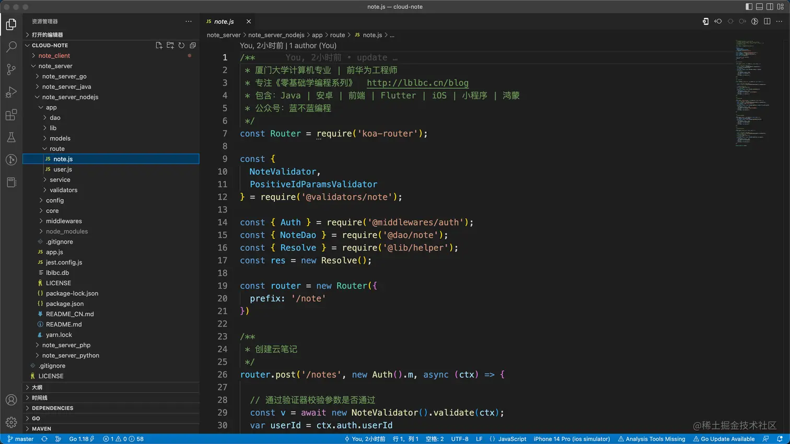This screenshot has height=444, width=790.
Task: Expand the models folder
Action: 111,138
